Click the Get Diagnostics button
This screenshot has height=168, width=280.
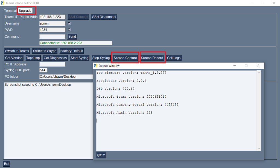click(55, 58)
